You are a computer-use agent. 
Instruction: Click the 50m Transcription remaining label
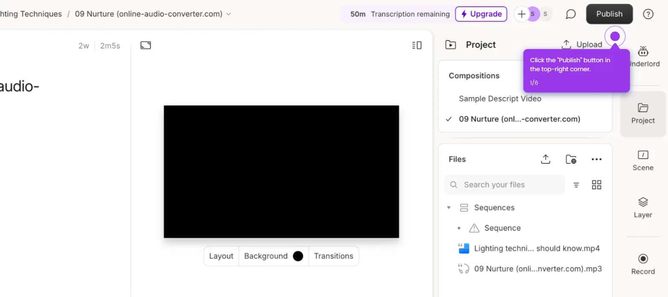(400, 14)
